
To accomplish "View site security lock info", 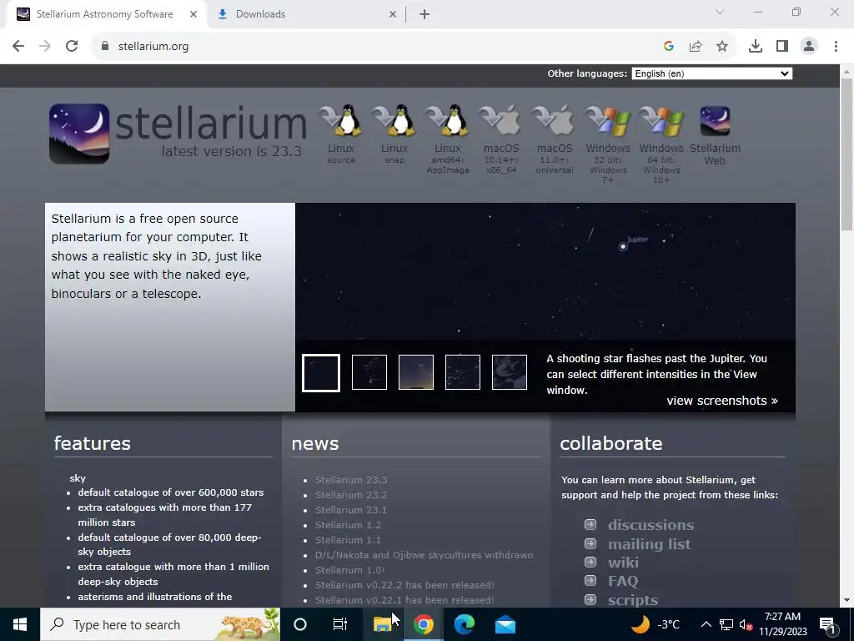I will point(105,46).
